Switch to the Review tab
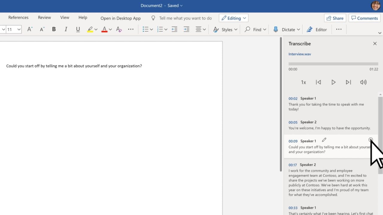 tap(44, 17)
